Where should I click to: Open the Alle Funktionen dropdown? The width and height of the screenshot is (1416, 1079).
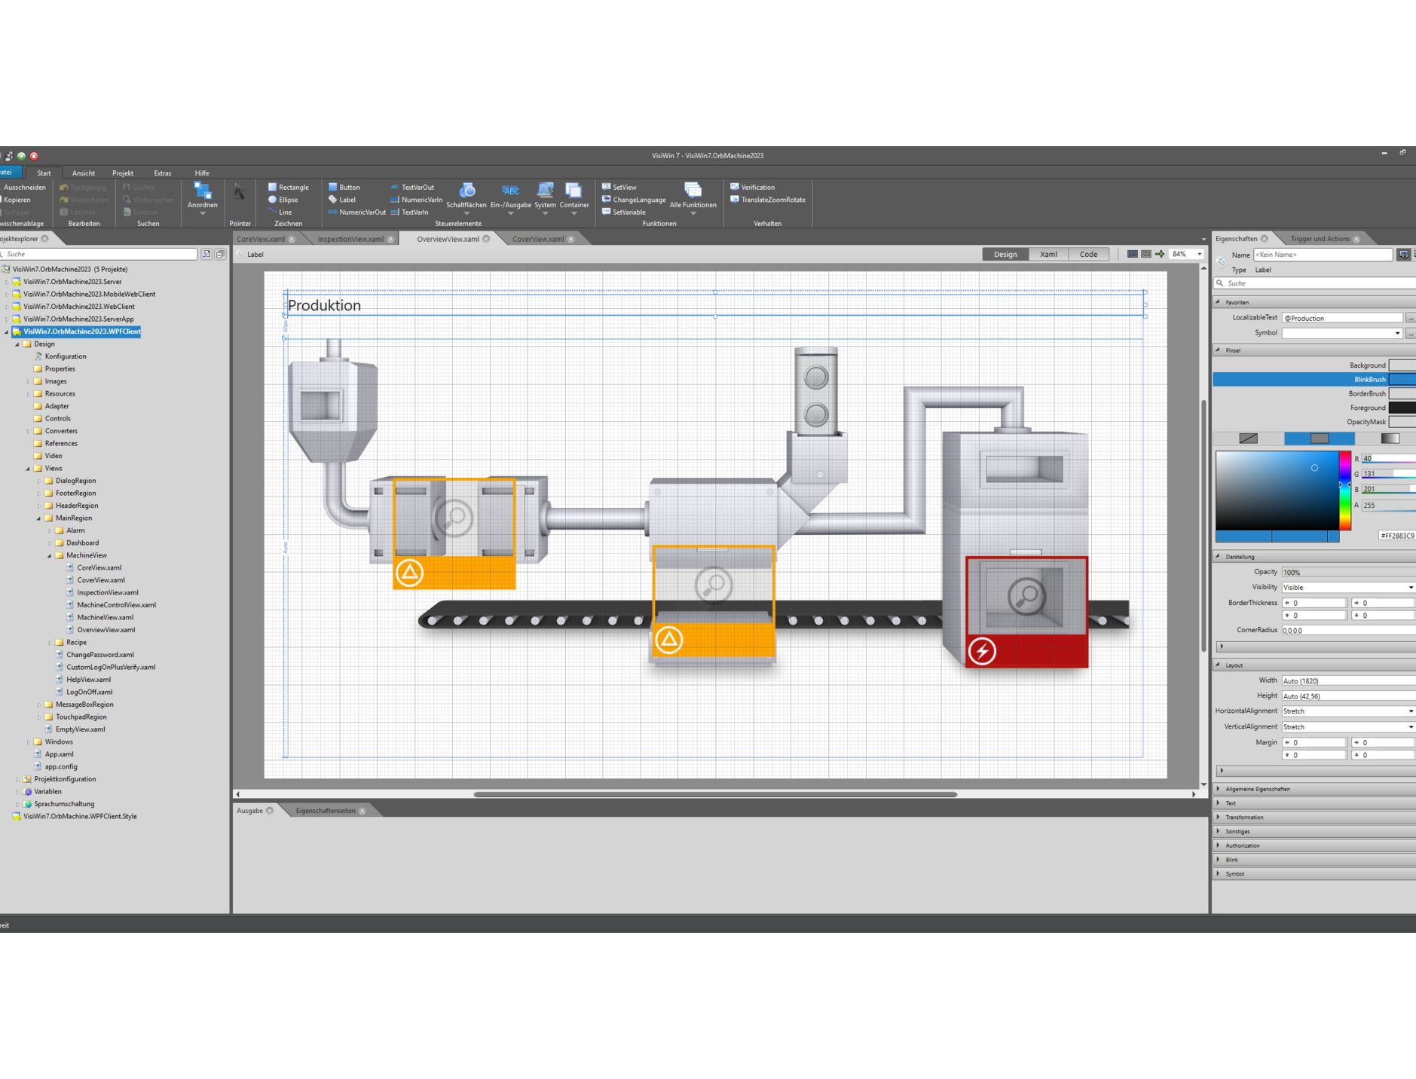coord(693,200)
